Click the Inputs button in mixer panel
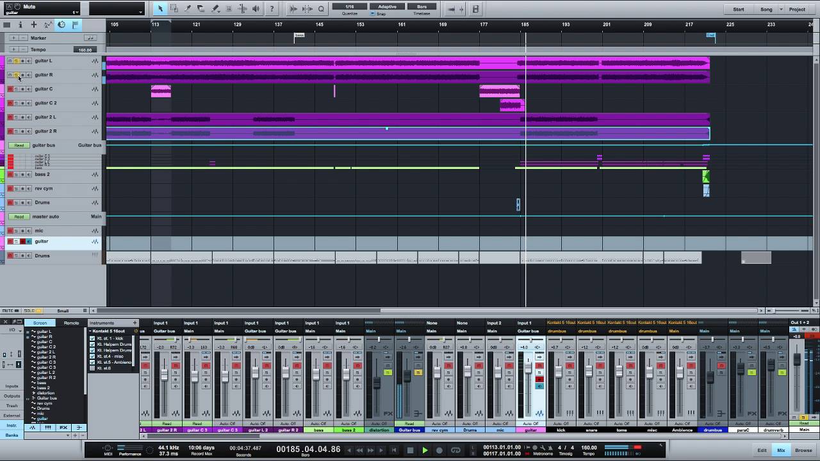The image size is (820, 461). click(x=12, y=386)
